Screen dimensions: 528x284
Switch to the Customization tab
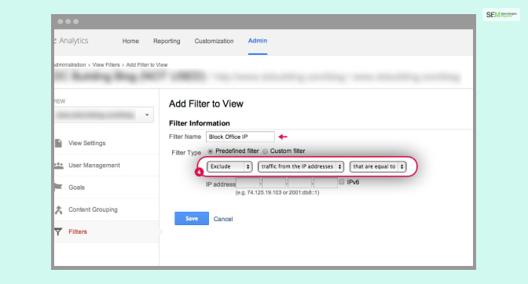click(214, 41)
